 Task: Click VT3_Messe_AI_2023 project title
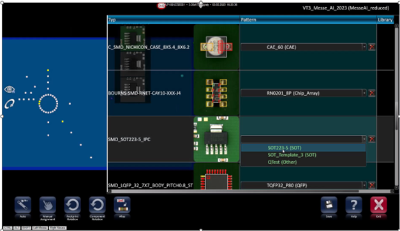346,8
